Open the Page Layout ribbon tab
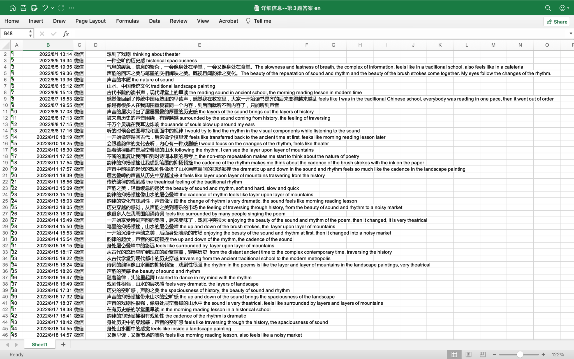This screenshot has height=359, width=574. coord(90,21)
